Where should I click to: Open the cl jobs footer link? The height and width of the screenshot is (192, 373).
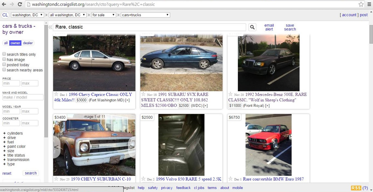pyautogui.click(x=199, y=188)
